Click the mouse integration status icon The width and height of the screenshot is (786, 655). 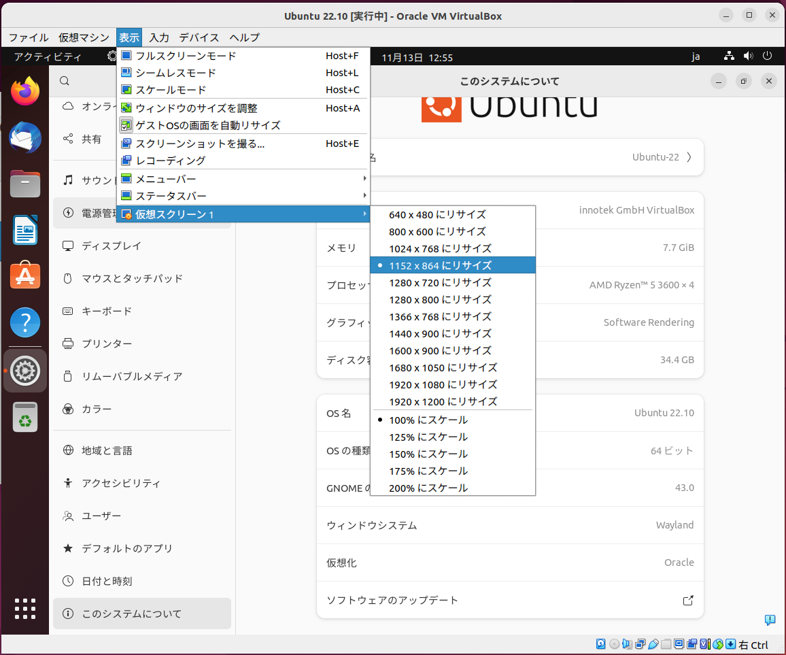pyautogui.click(x=718, y=645)
